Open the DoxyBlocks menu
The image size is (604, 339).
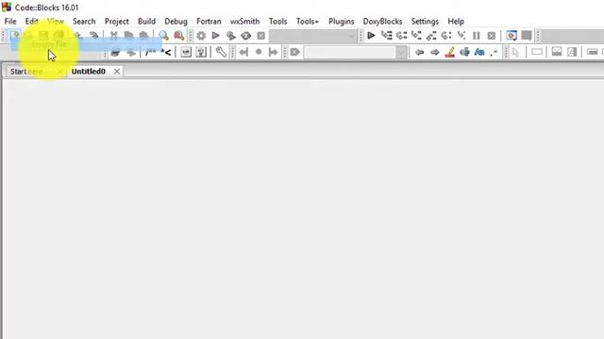click(382, 22)
